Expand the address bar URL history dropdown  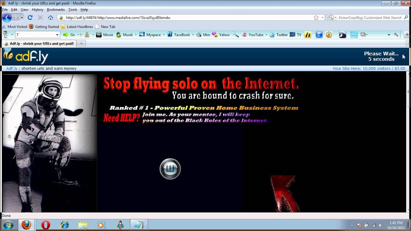[322, 18]
